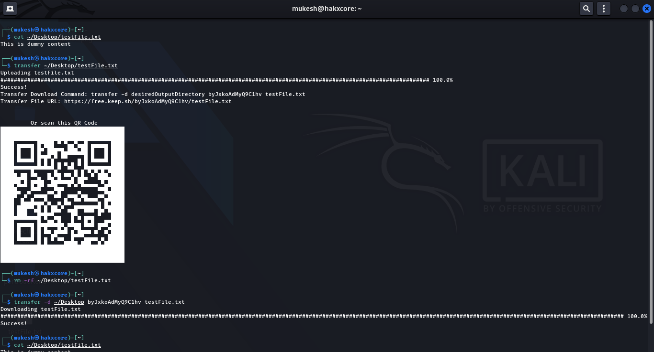Click the 'Transfer Download Command' line
654x352 pixels.
coord(153,94)
